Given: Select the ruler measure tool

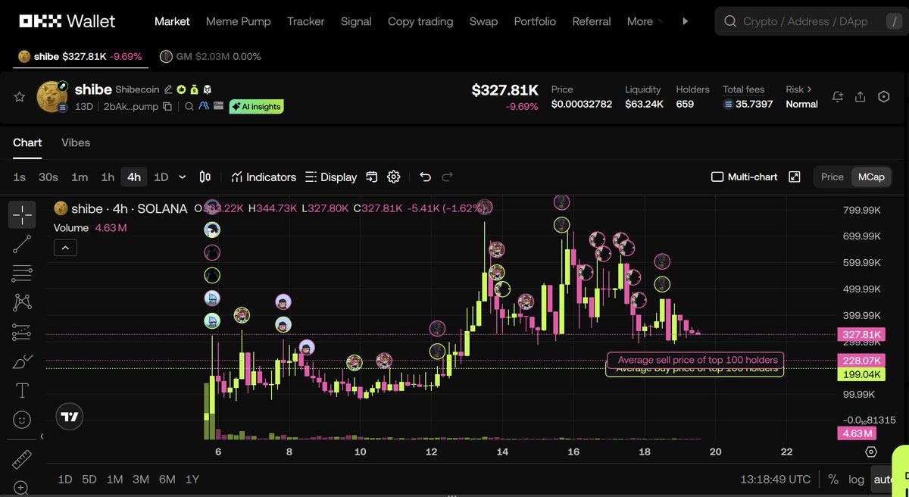Looking at the screenshot, I should click(x=23, y=460).
